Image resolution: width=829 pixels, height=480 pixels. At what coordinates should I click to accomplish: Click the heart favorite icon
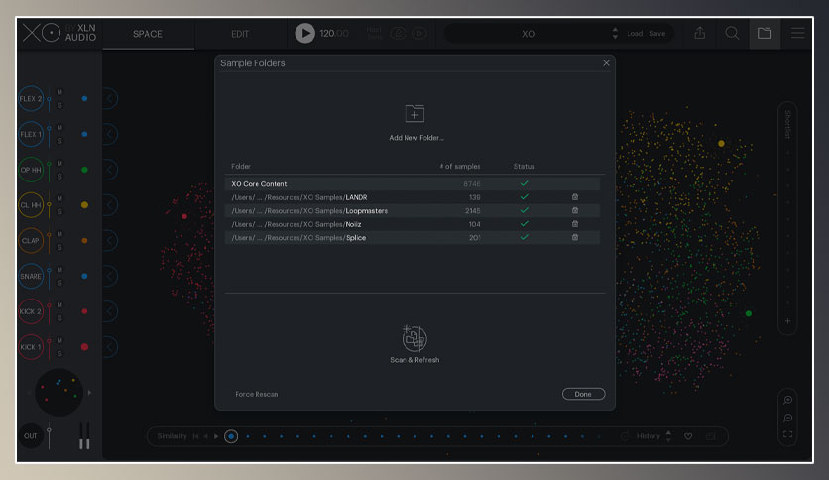(x=688, y=436)
